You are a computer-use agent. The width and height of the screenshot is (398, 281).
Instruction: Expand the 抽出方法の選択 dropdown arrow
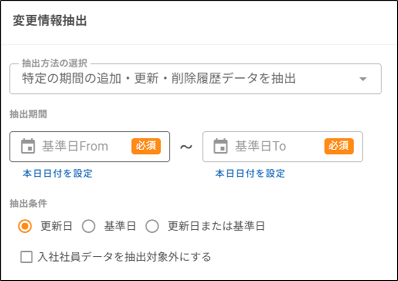363,79
